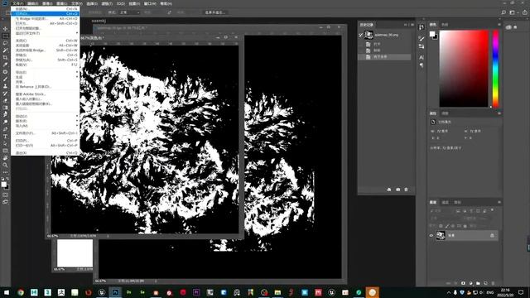Click the lock icon on background layer
Image resolution: width=530 pixels, height=298 pixels.
pos(492,235)
